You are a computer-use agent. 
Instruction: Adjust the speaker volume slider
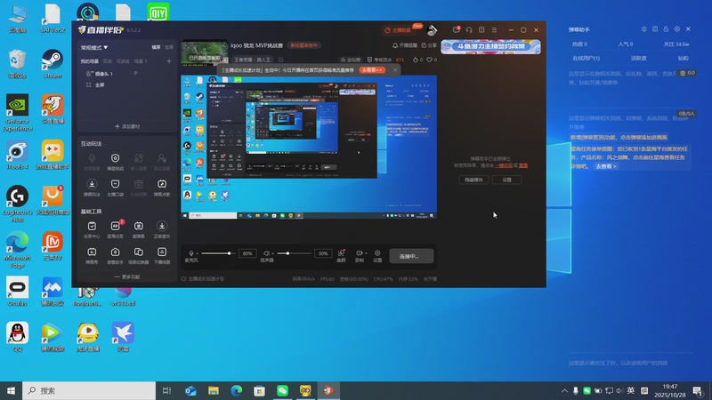pos(294,253)
